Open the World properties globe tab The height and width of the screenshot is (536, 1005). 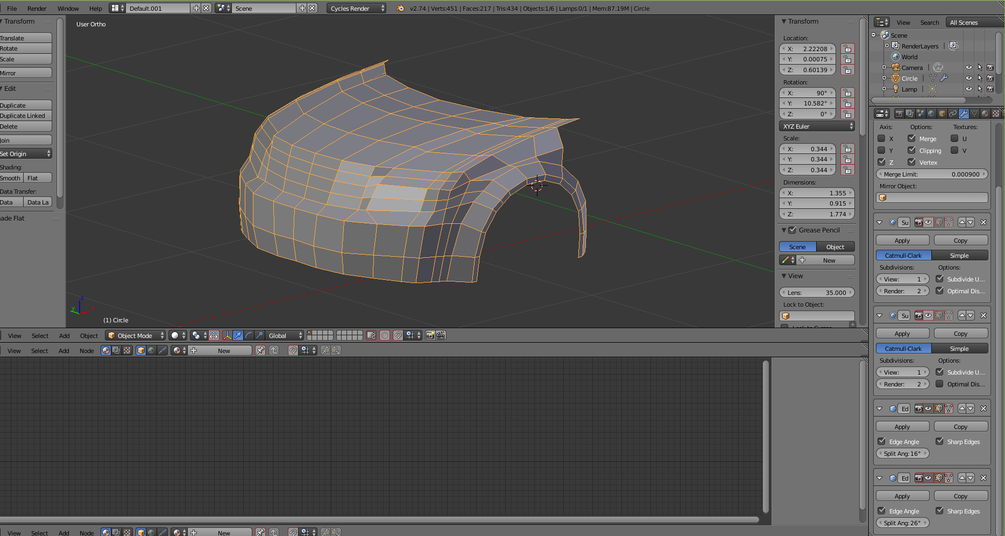pyautogui.click(x=931, y=114)
